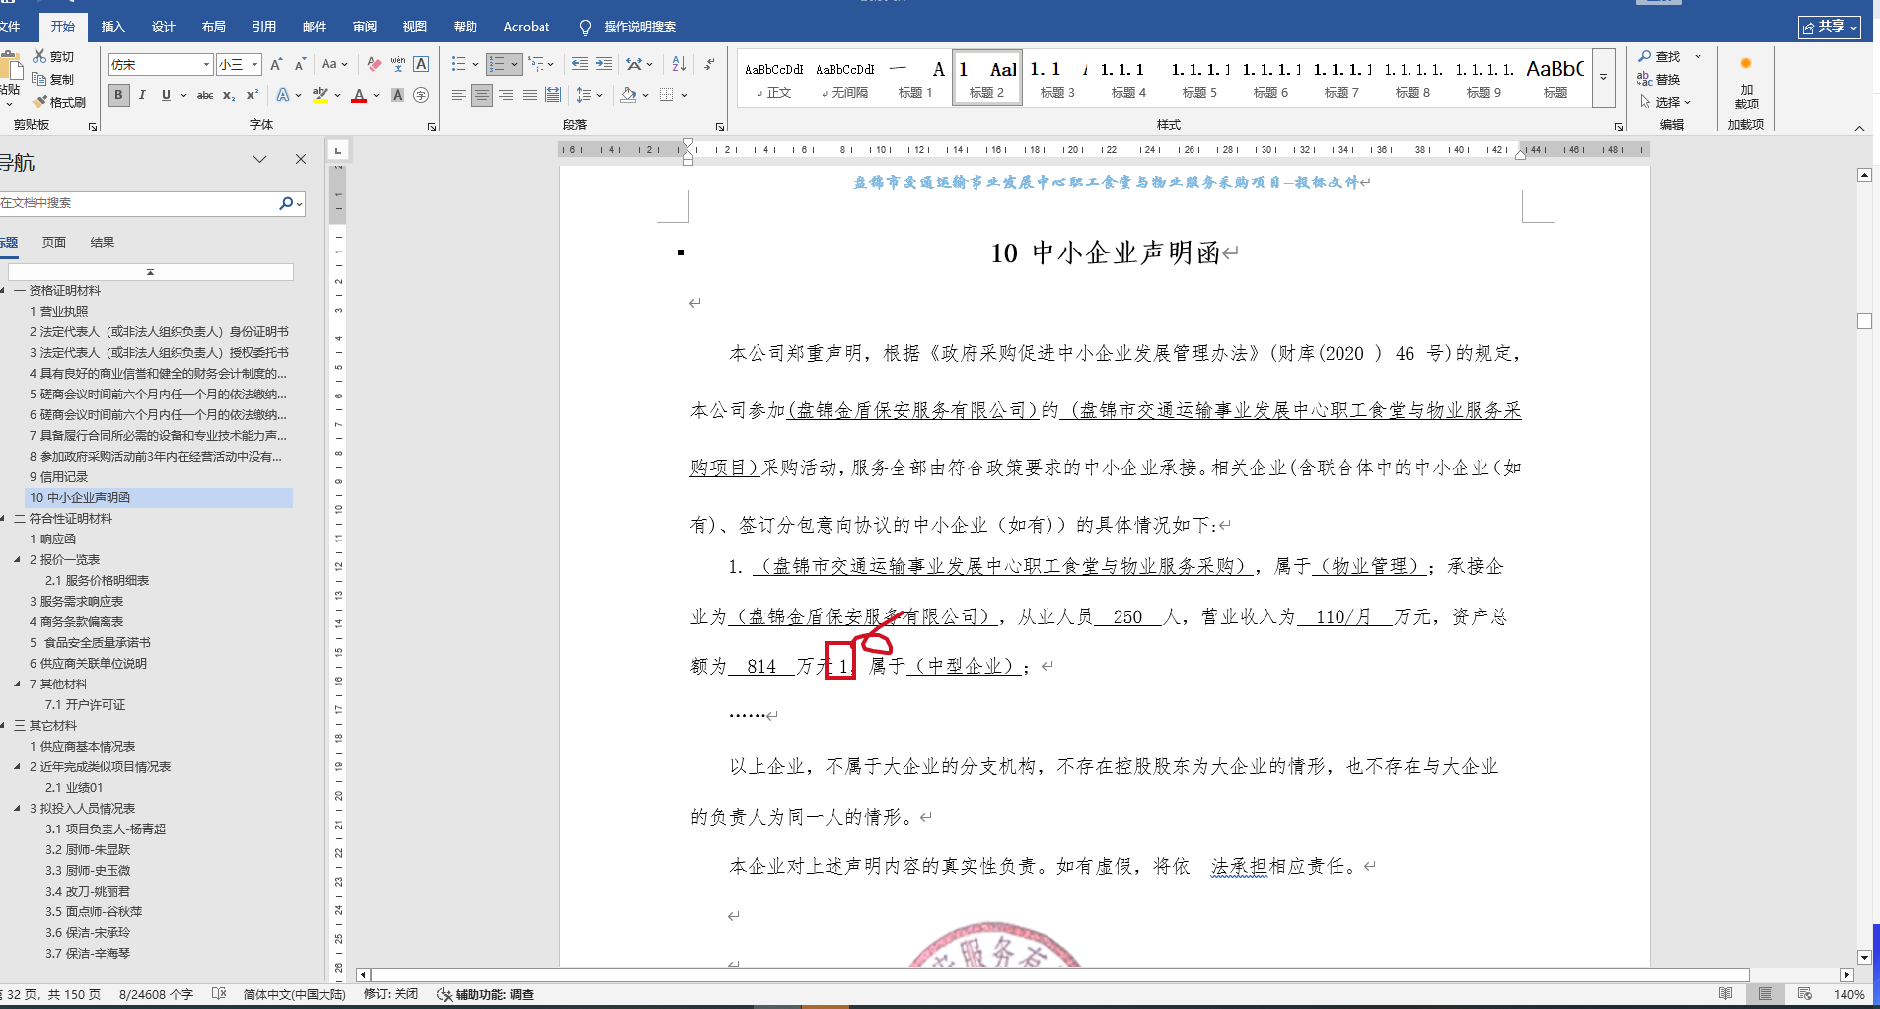The height and width of the screenshot is (1009, 1880).
Task: Collapse the 三 其它材料 tree section
Action: [x=4, y=726]
